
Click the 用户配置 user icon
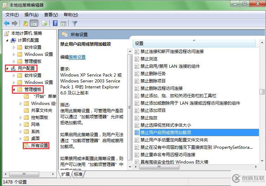click(x=13, y=68)
